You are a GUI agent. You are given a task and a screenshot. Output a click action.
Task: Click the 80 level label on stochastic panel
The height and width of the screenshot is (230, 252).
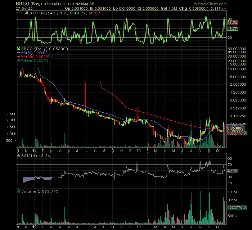click(x=230, y=19)
